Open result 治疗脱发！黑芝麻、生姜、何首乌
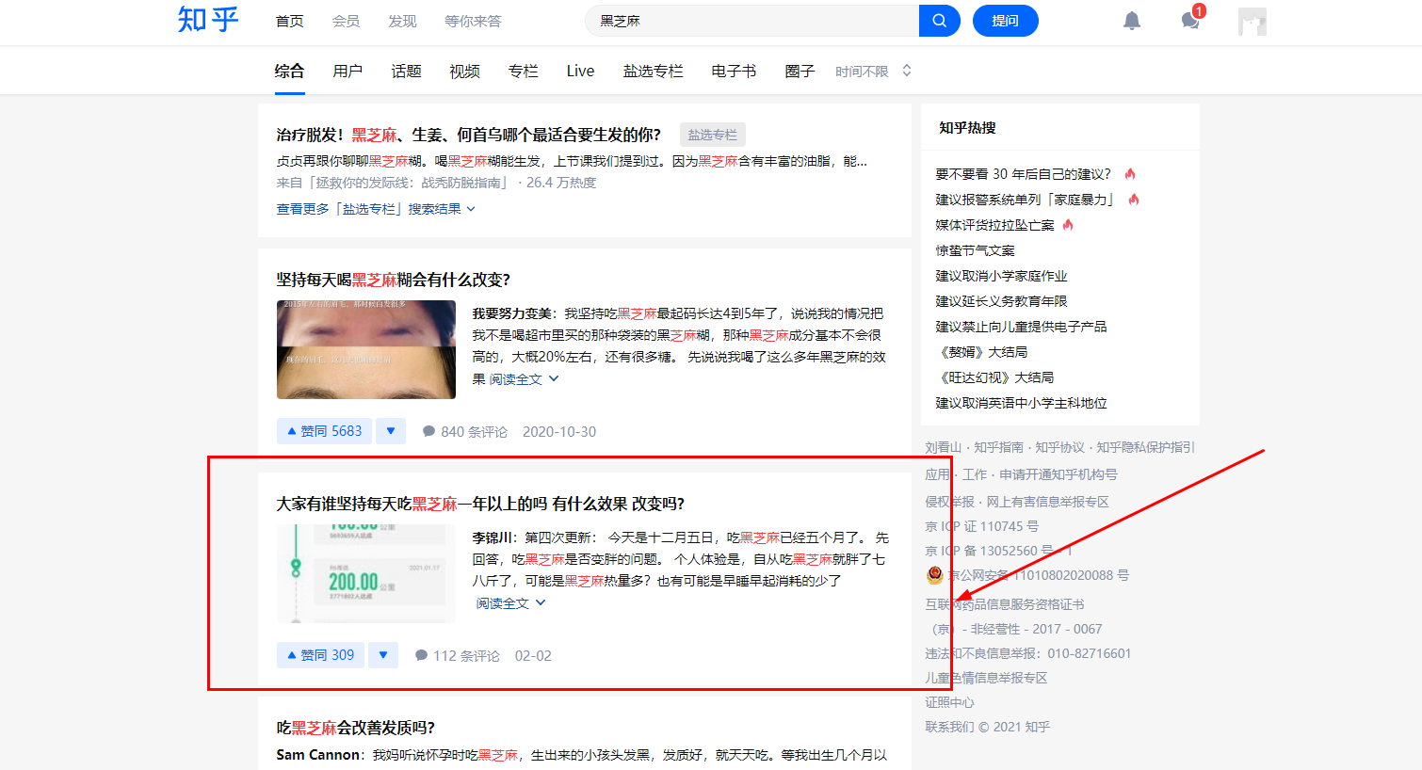Image resolution: width=1422 pixels, height=770 pixels. [468, 135]
